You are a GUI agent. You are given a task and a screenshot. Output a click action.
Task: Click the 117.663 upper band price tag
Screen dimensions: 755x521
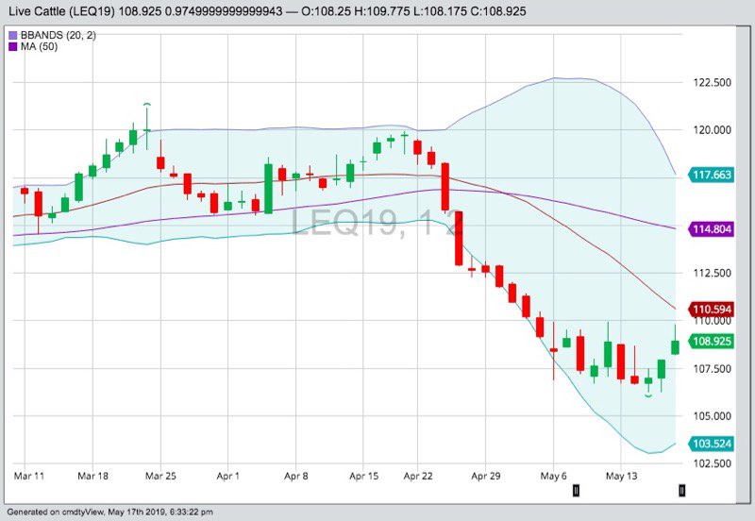point(712,175)
